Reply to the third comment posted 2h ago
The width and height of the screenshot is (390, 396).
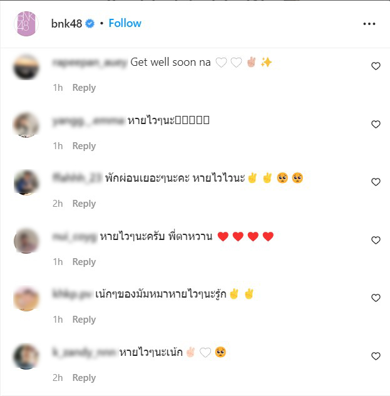(84, 204)
